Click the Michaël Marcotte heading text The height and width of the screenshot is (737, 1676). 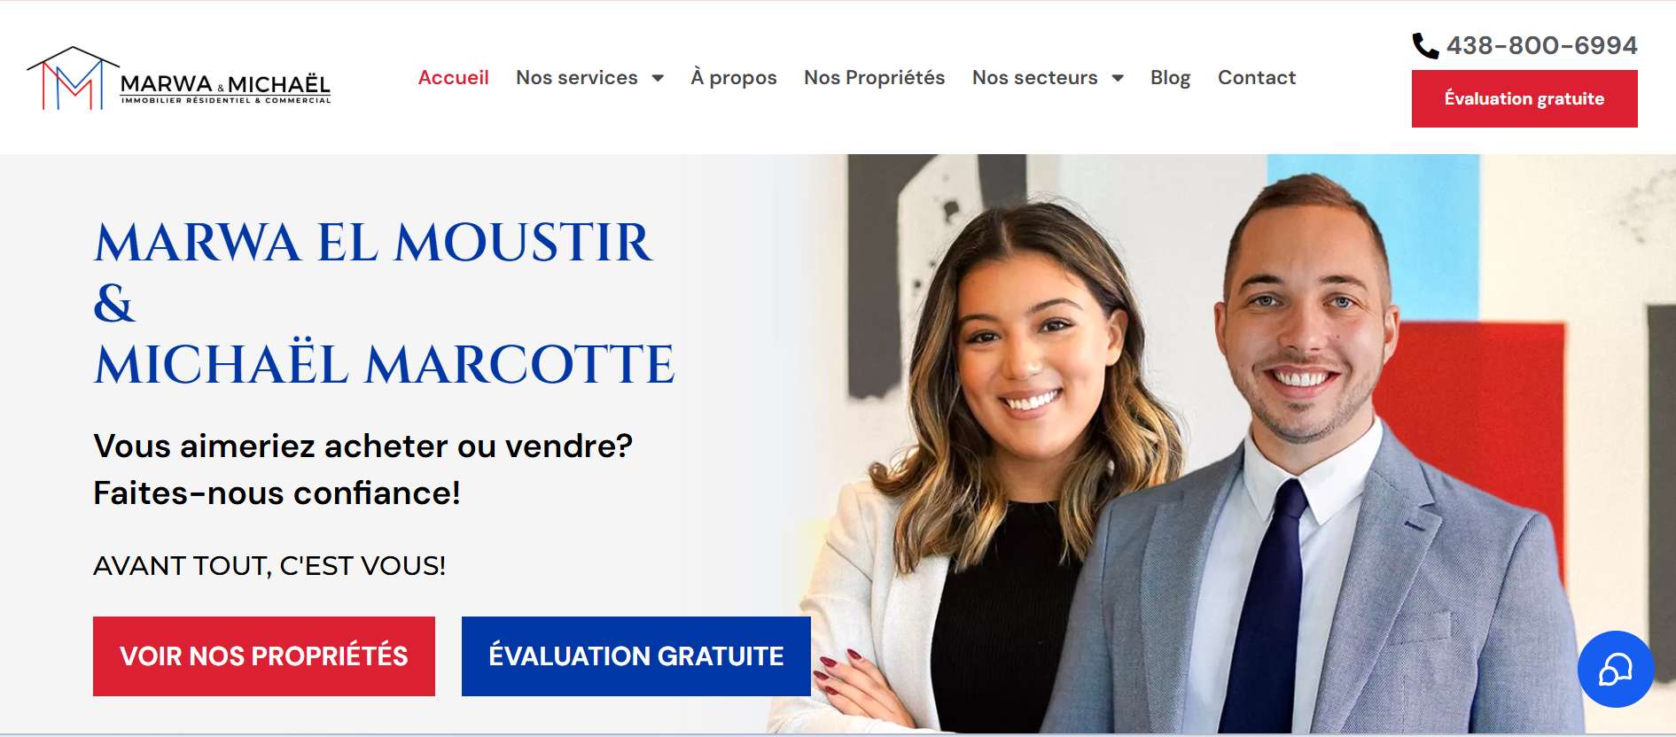tap(385, 364)
